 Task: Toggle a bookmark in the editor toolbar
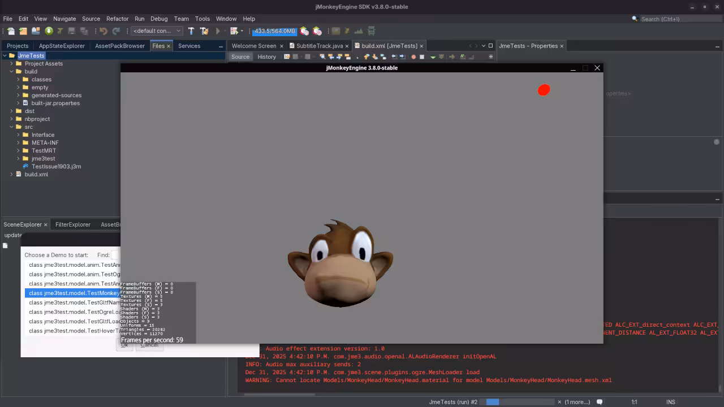[383, 57]
